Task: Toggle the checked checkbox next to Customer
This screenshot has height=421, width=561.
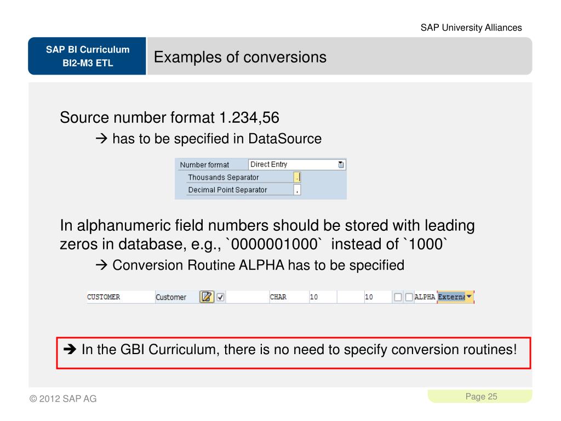Action: [220, 297]
